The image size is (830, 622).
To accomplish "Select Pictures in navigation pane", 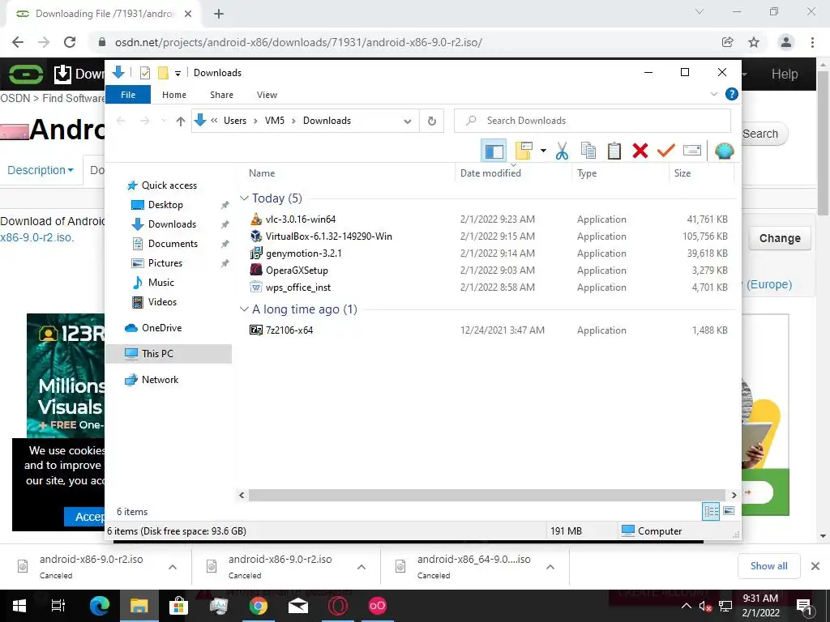I will tap(165, 263).
